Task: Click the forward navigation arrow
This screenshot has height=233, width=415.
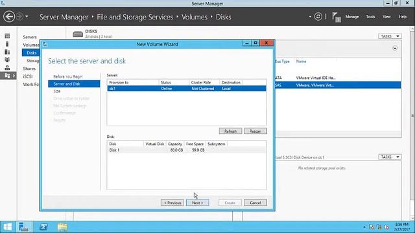Action: (19, 17)
